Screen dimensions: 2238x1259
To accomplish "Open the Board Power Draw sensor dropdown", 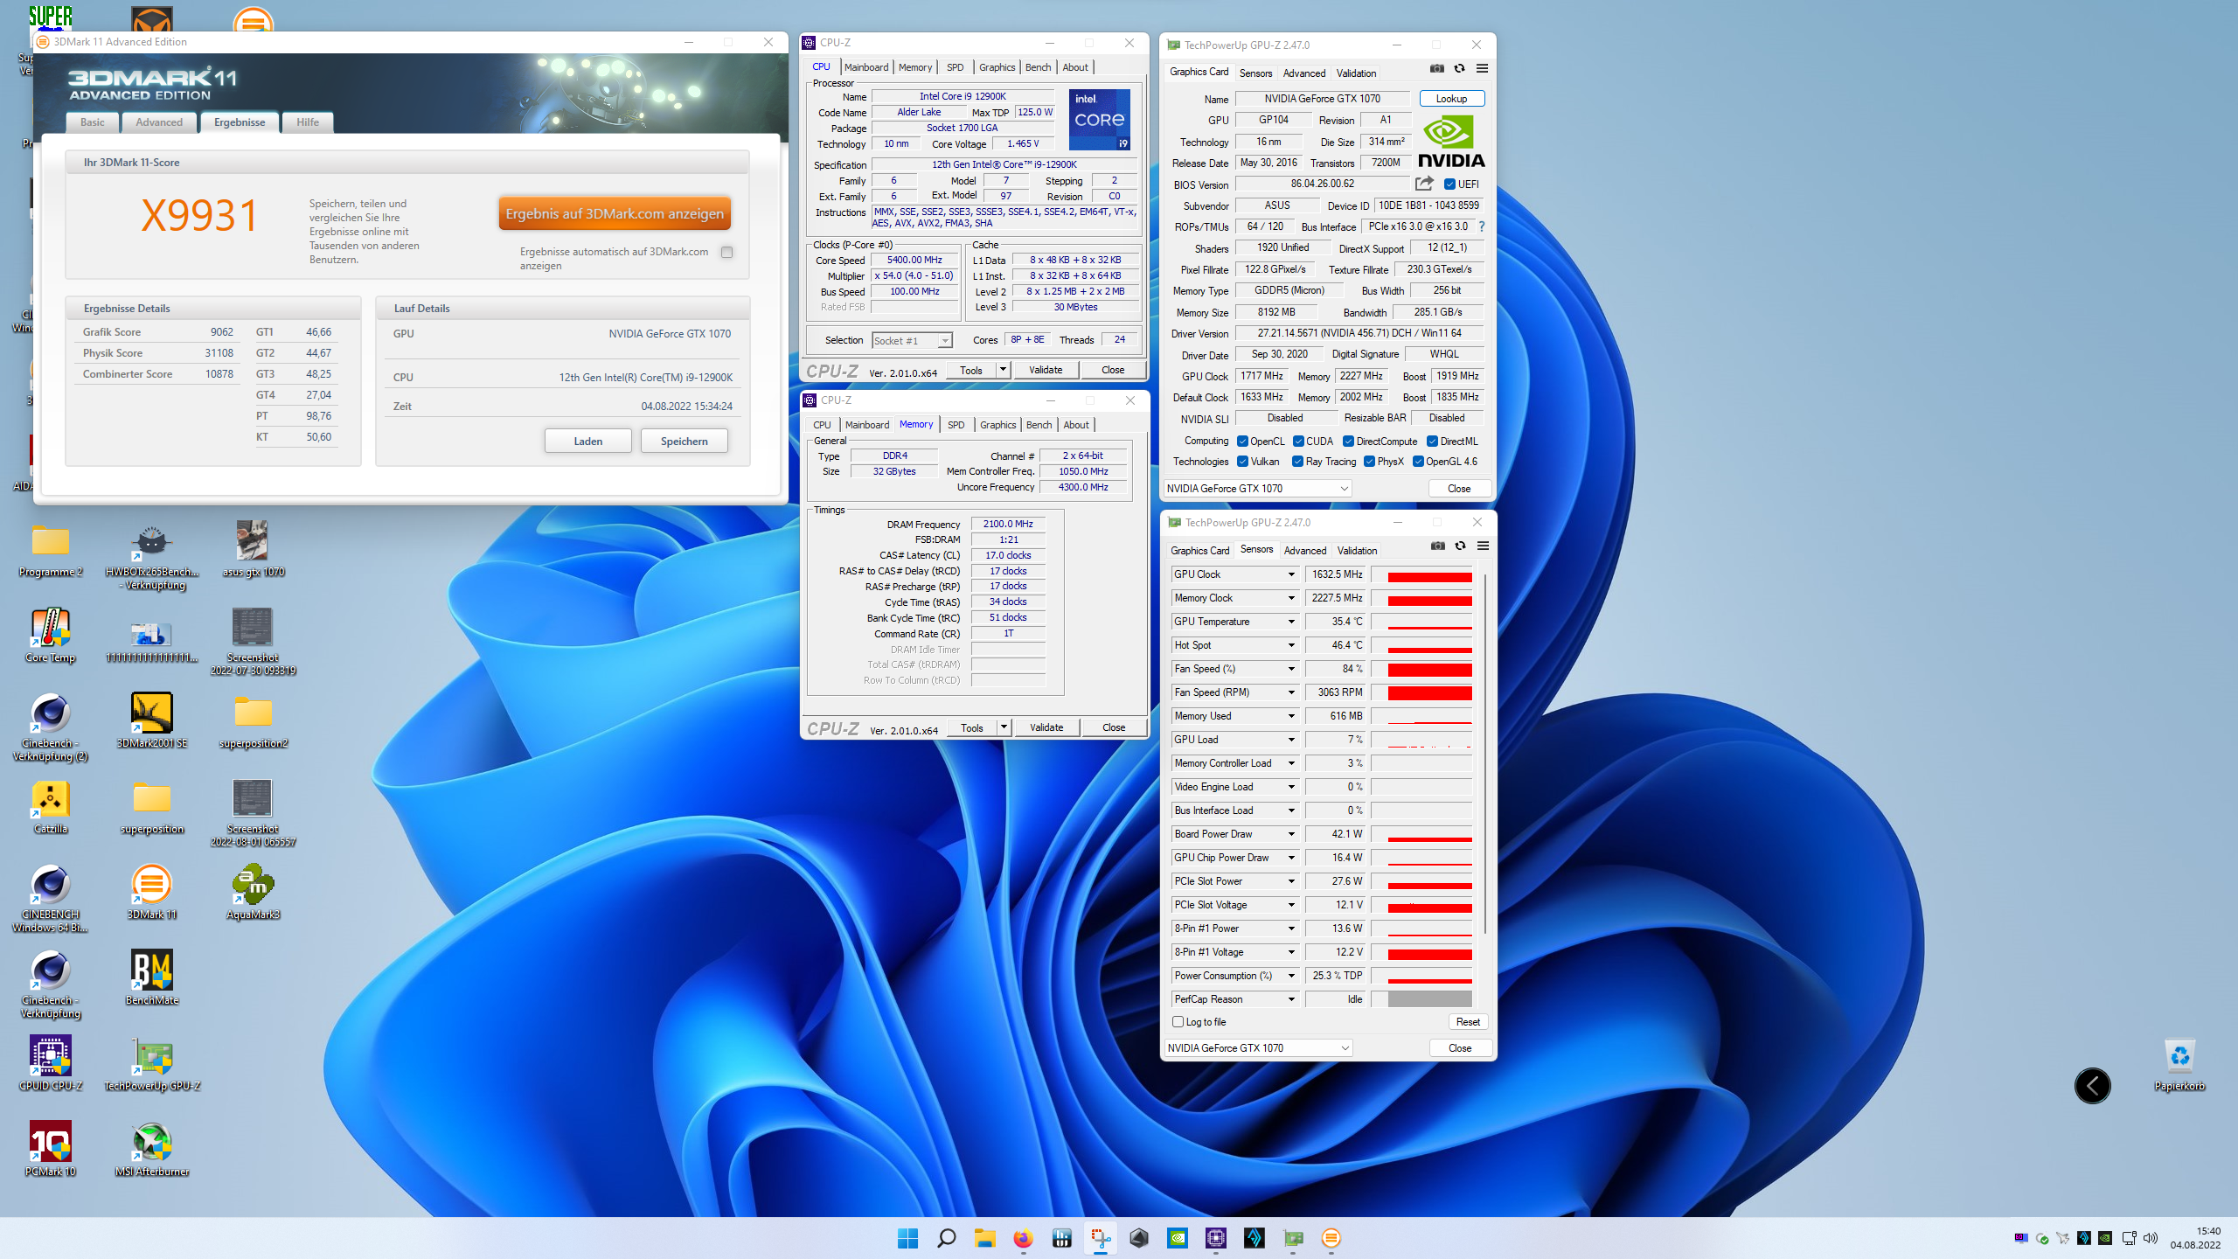I will [x=1290, y=834].
